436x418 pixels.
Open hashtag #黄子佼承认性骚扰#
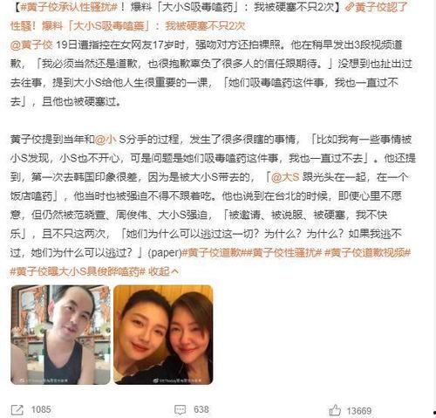[69, 7]
